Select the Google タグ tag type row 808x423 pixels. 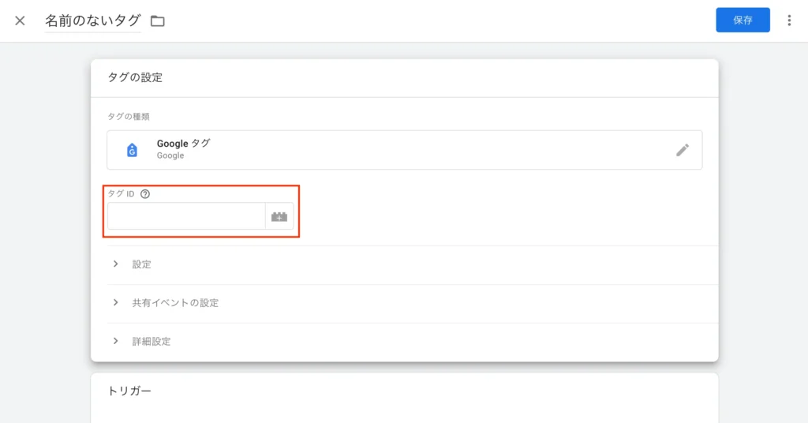tap(405, 150)
